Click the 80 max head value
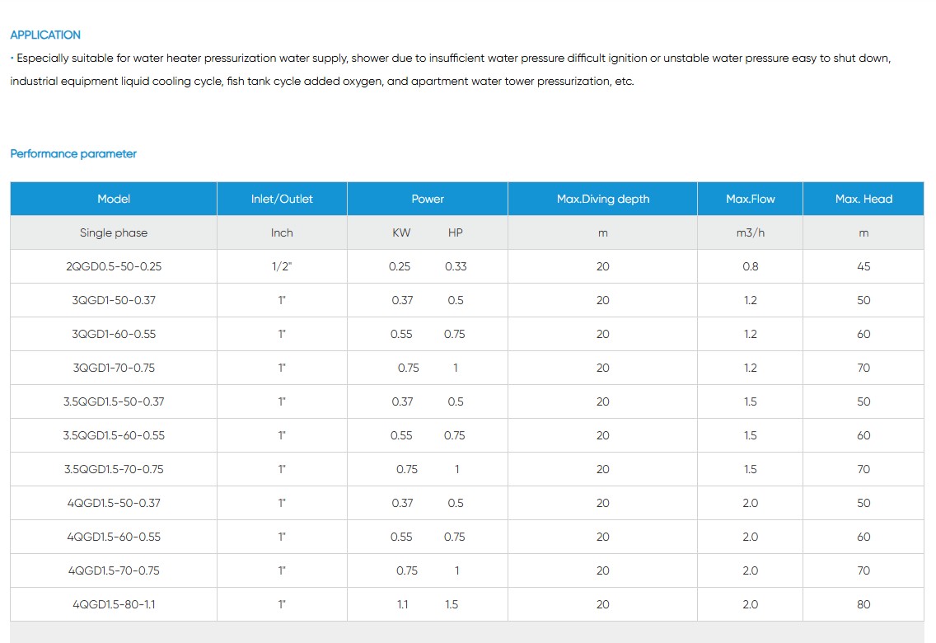Image resolution: width=936 pixels, height=643 pixels. [863, 604]
